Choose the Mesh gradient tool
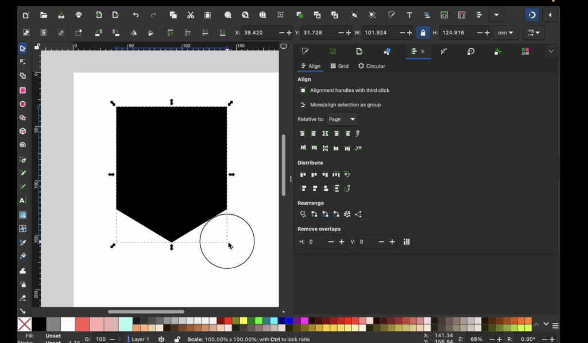The image size is (588, 343). (x=22, y=229)
